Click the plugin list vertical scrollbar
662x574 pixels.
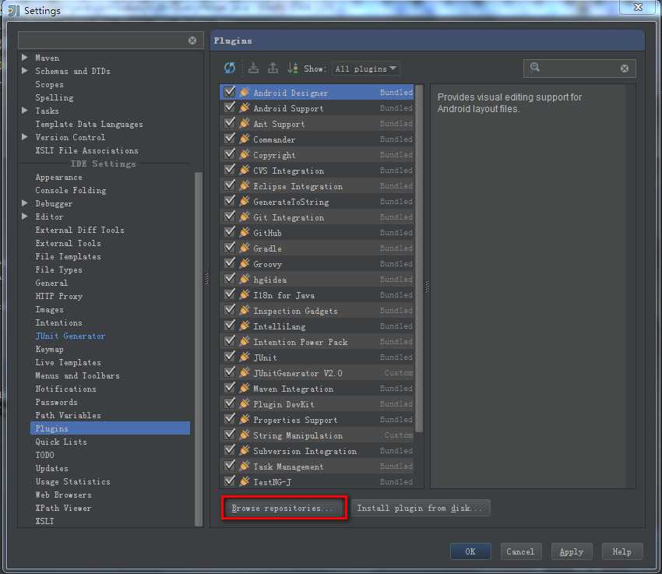click(419, 259)
